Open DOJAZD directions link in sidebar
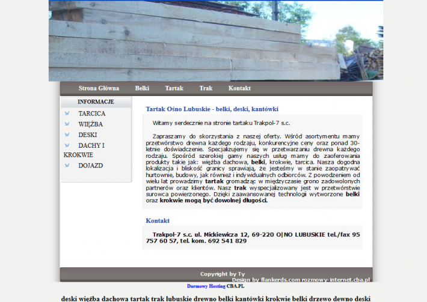The height and width of the screenshot is (302, 427). tap(90, 166)
